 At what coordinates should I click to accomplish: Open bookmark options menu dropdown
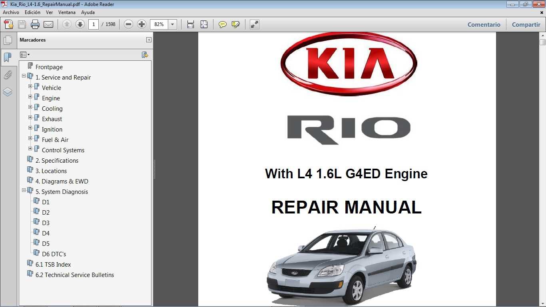point(25,55)
